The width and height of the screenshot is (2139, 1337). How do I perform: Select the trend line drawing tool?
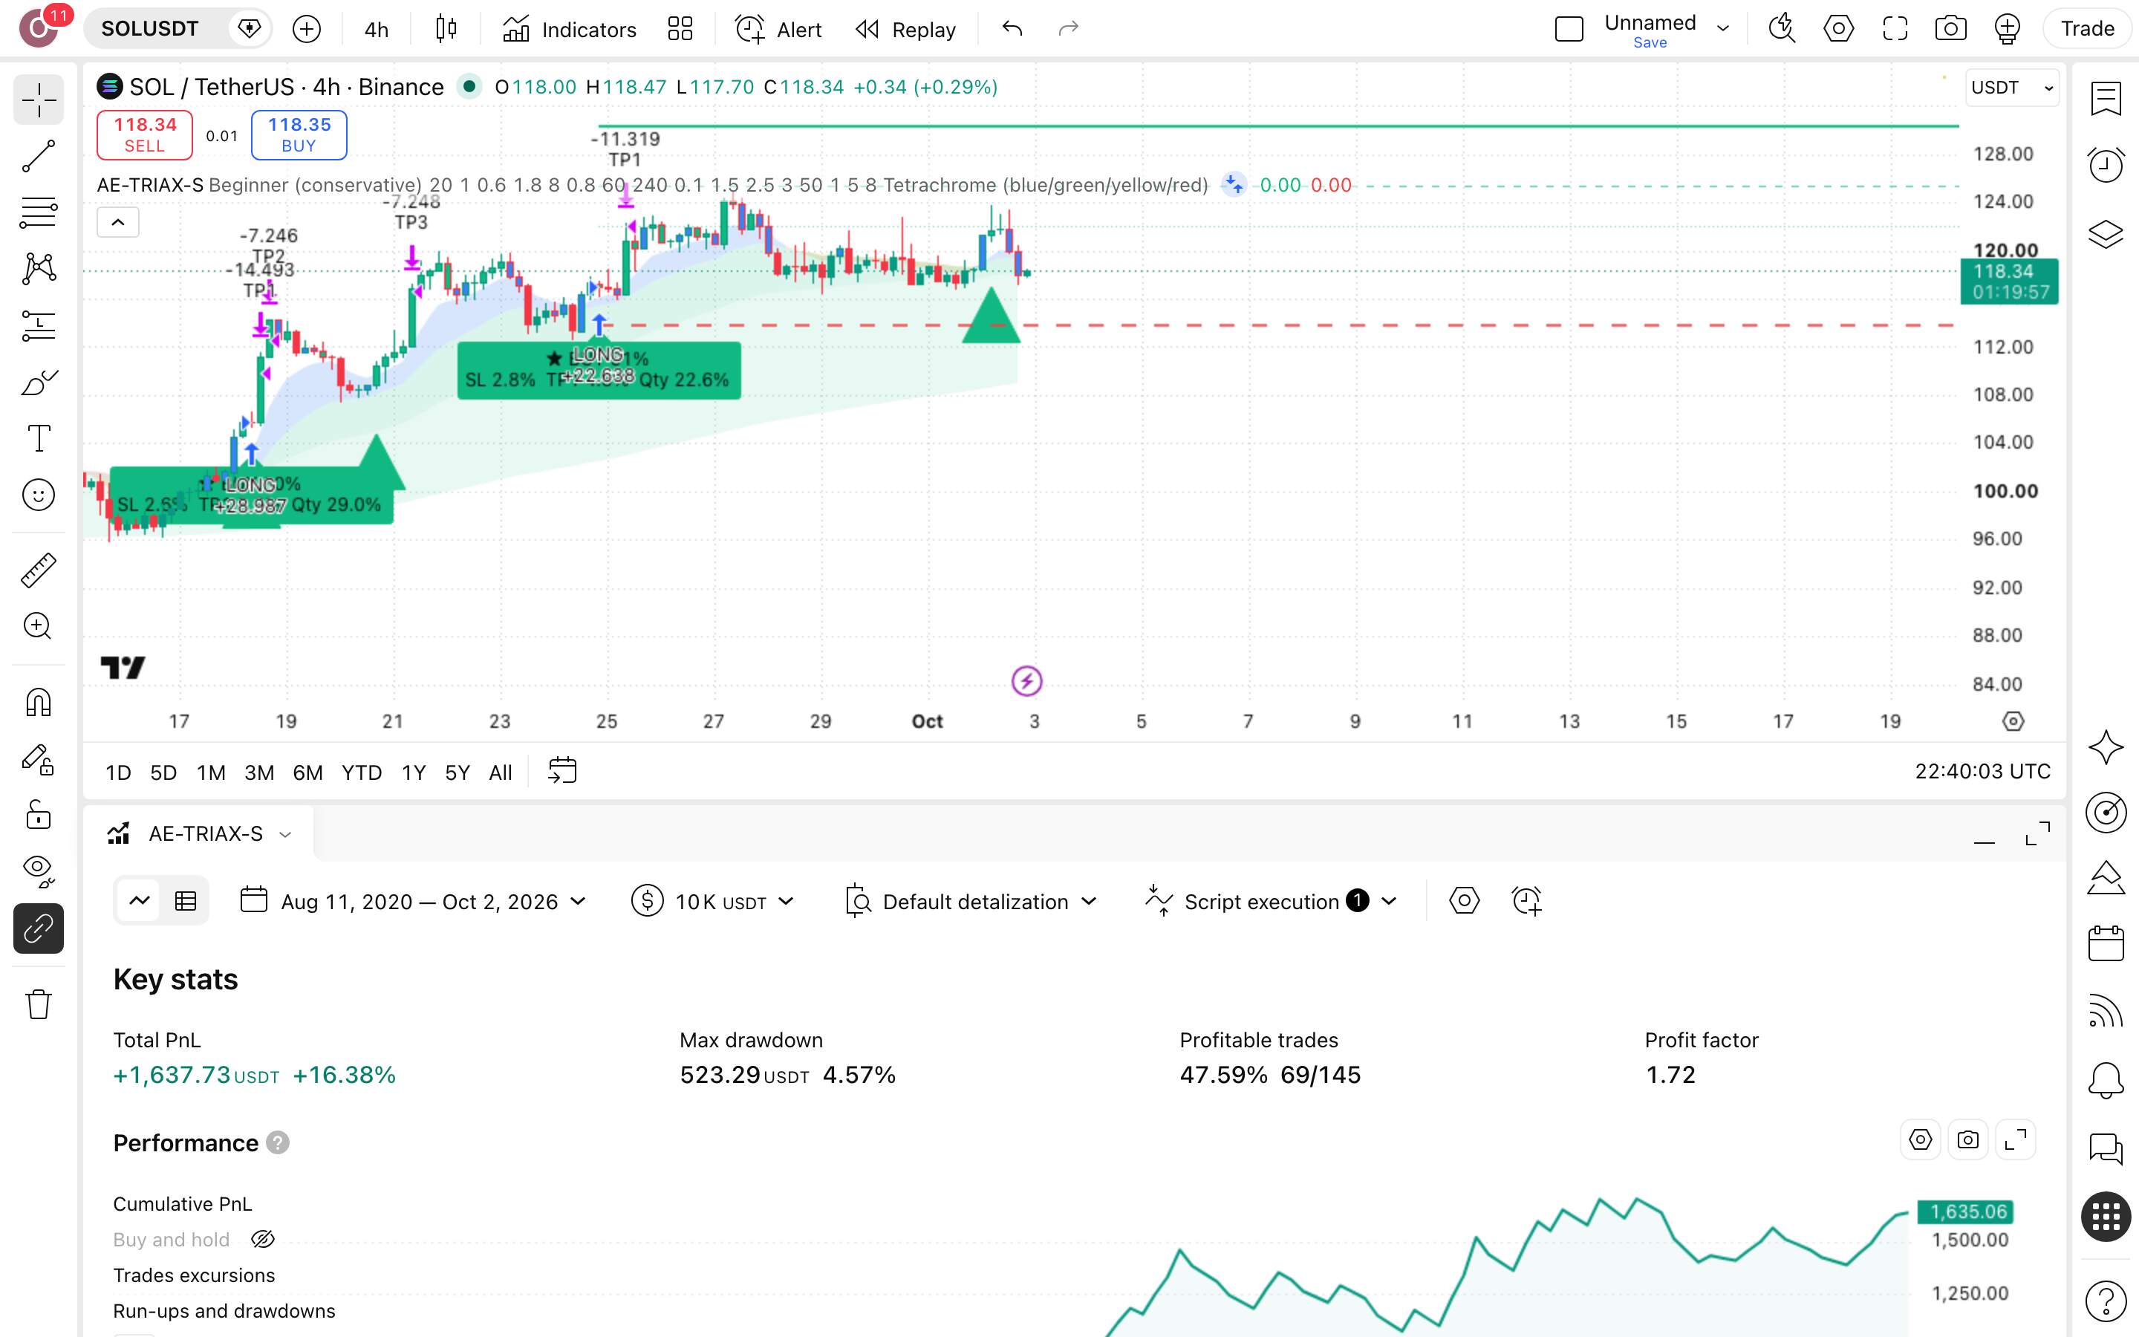click(x=38, y=156)
